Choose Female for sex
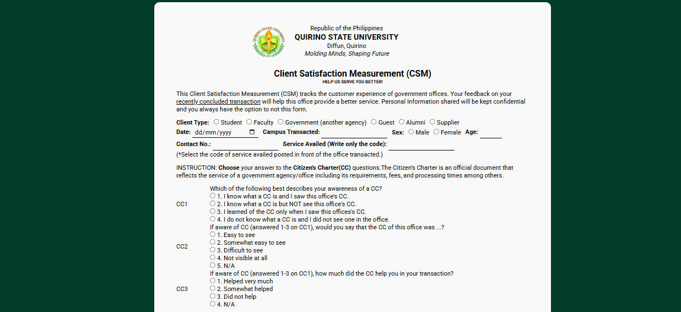This screenshot has height=312, width=681. [x=436, y=132]
